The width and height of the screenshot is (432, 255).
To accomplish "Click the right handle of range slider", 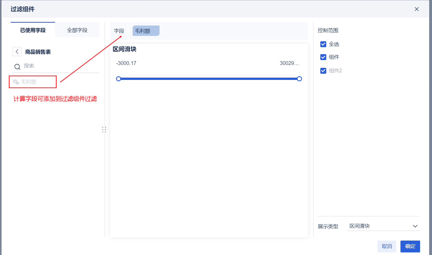I will [299, 79].
